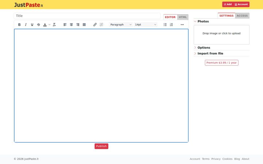Open the Paragraph format dropdown
Viewport: 263px width, 164px height.
pyautogui.click(x=121, y=25)
